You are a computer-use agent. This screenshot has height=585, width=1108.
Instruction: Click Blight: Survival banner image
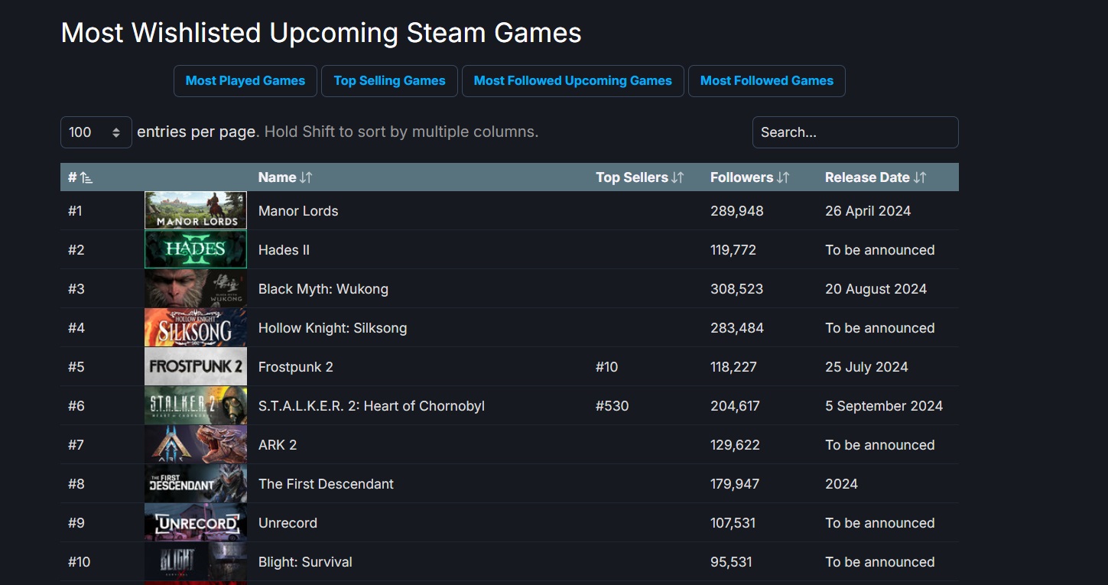click(x=196, y=561)
